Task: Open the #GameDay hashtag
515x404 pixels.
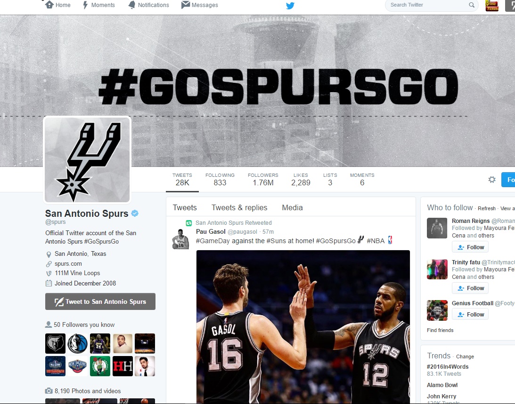Action: click(x=213, y=241)
